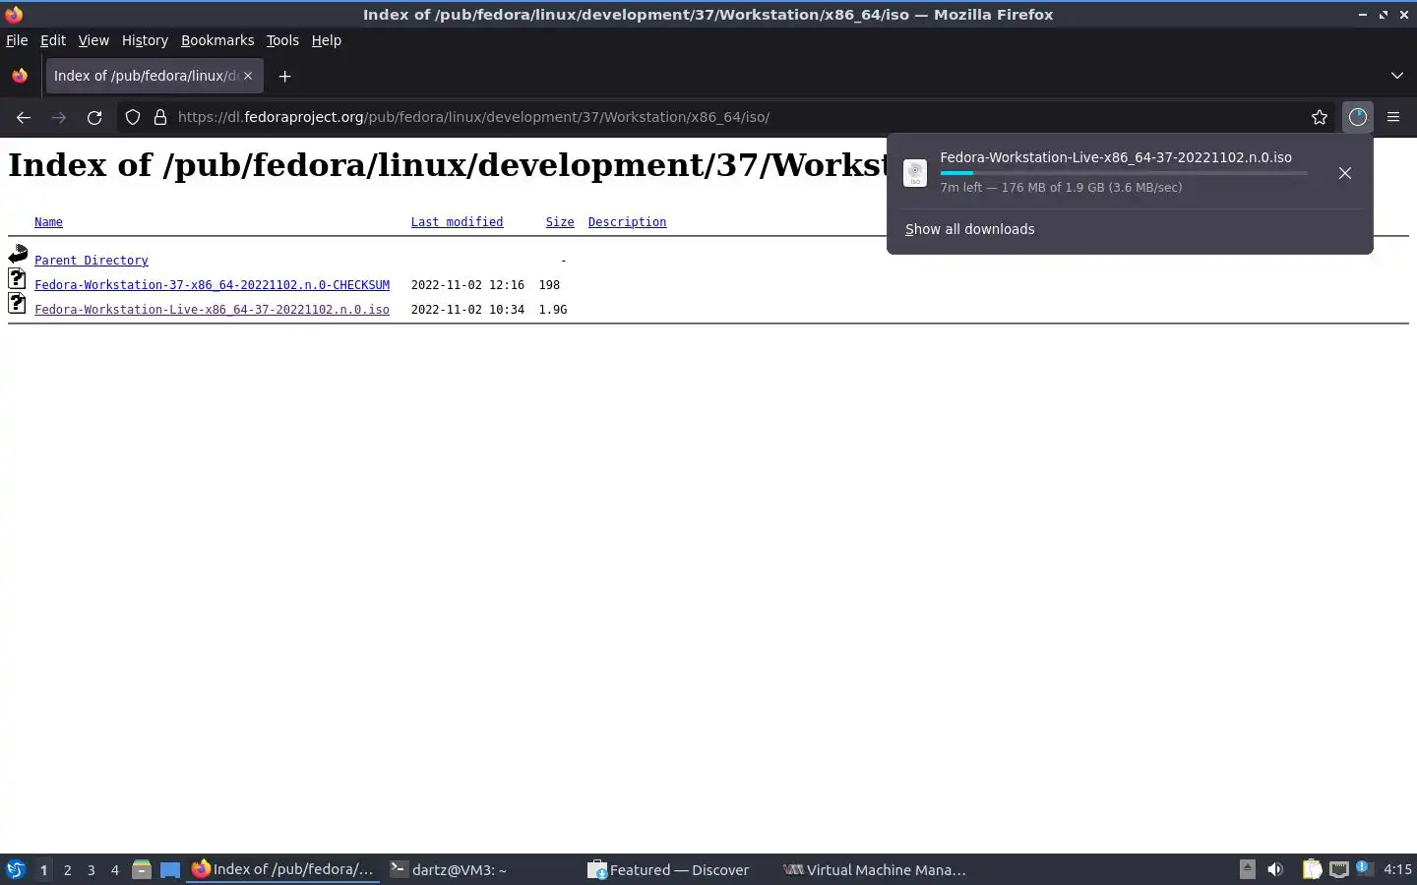This screenshot has height=885, width=1417.
Task: Click the unknown-file icon beside the CHECKSUM entry
Action: tap(17, 278)
